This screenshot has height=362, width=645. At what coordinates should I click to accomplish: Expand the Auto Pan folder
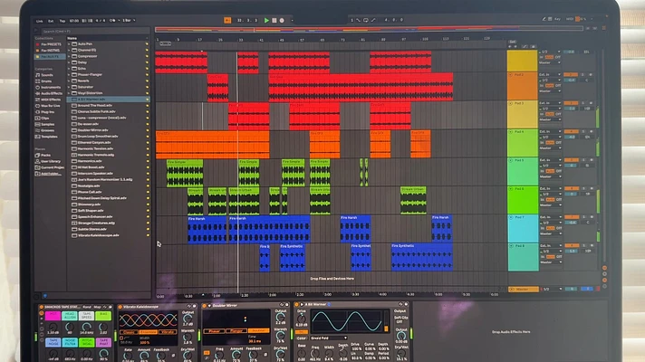point(69,43)
